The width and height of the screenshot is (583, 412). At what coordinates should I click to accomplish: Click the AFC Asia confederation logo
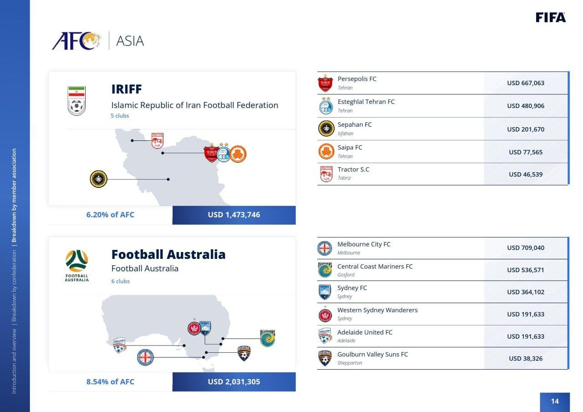(x=77, y=41)
